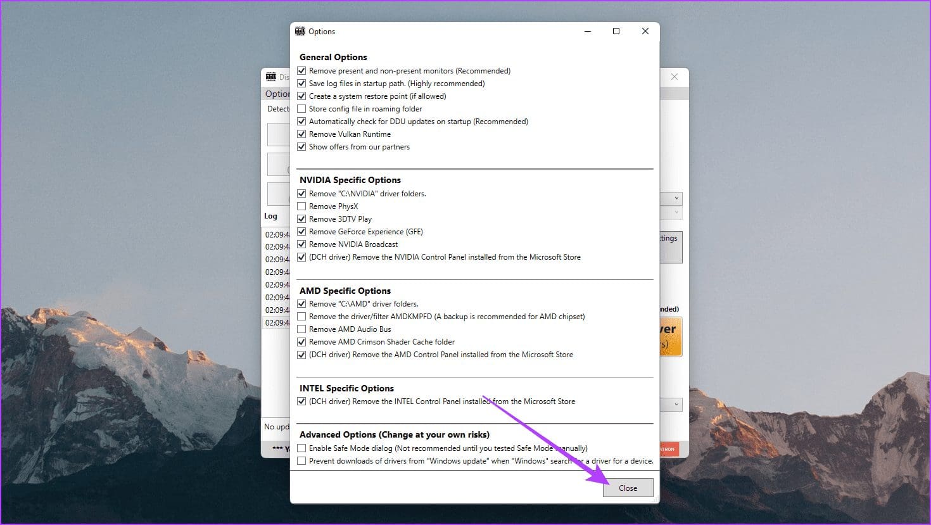Viewport: 931px width, 525px height.
Task: Check Remove AMD Audio Bus
Action: point(302,329)
